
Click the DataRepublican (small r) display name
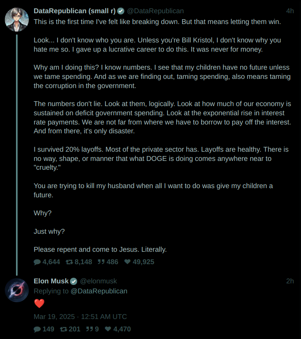75,11
